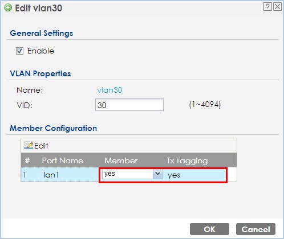Close the Edit vlan30 dialog
The height and width of the screenshot is (239, 284).
click(x=277, y=7)
